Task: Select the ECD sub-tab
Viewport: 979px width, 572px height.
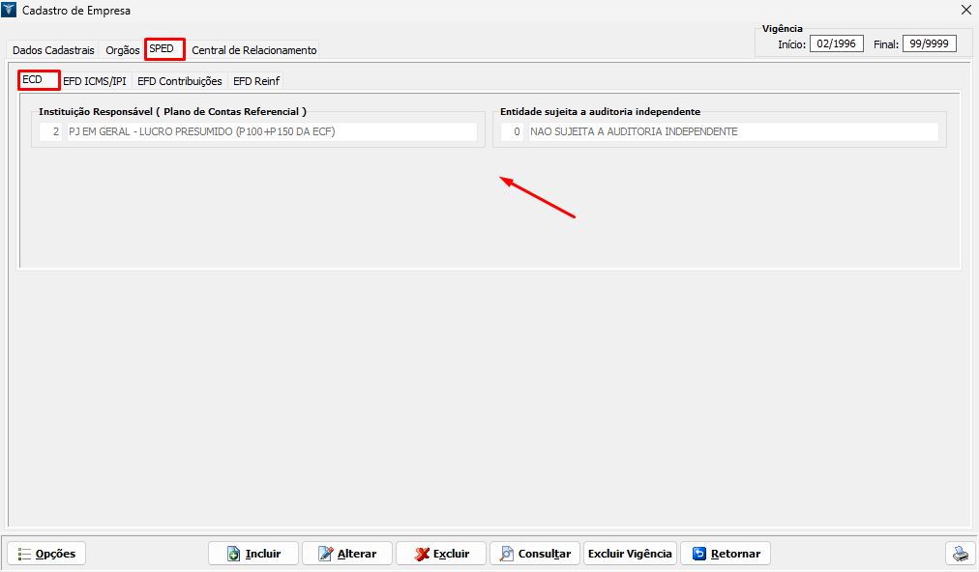Action: pyautogui.click(x=34, y=80)
